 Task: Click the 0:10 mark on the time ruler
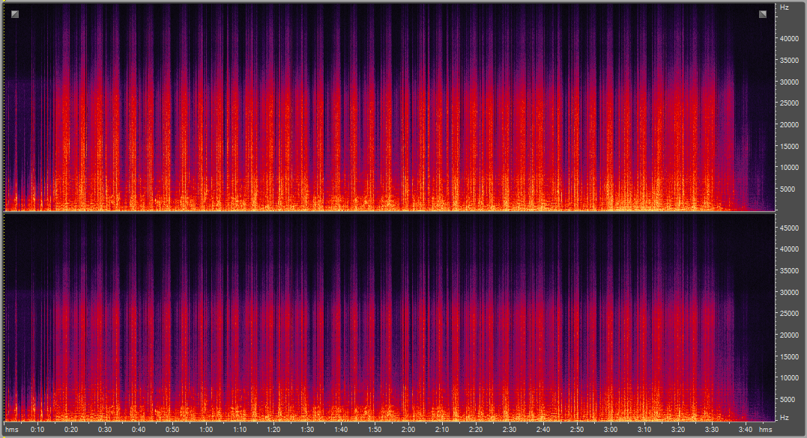pyautogui.click(x=37, y=430)
